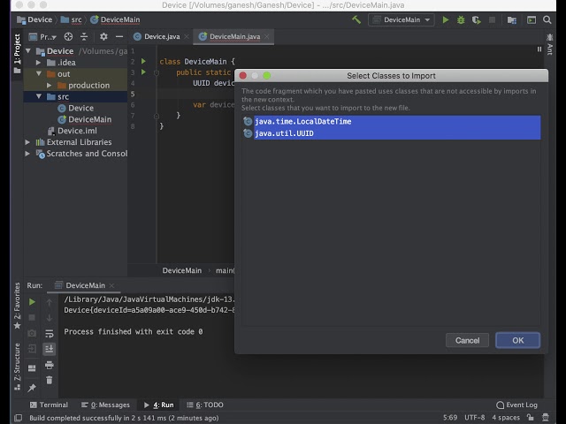Toggle scroll to end in Run console

click(x=50, y=349)
